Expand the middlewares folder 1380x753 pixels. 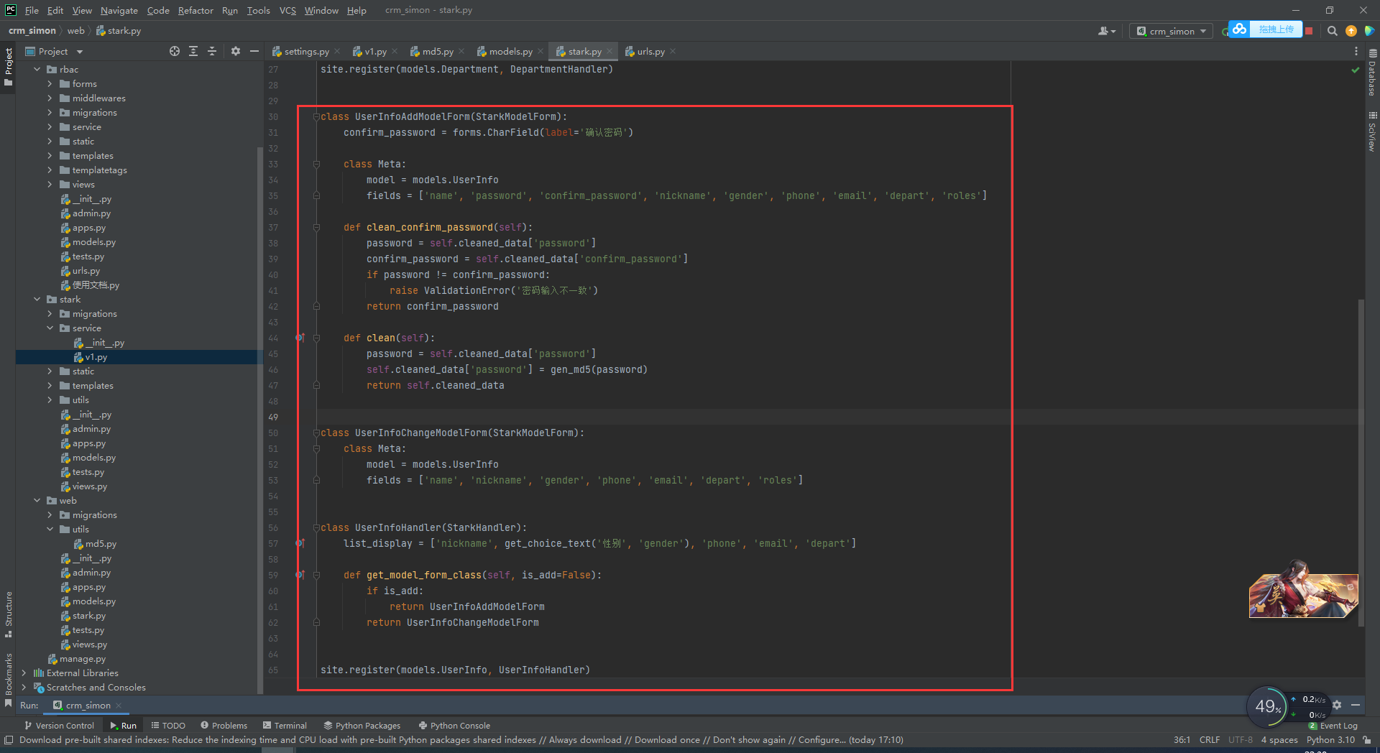tap(50, 98)
